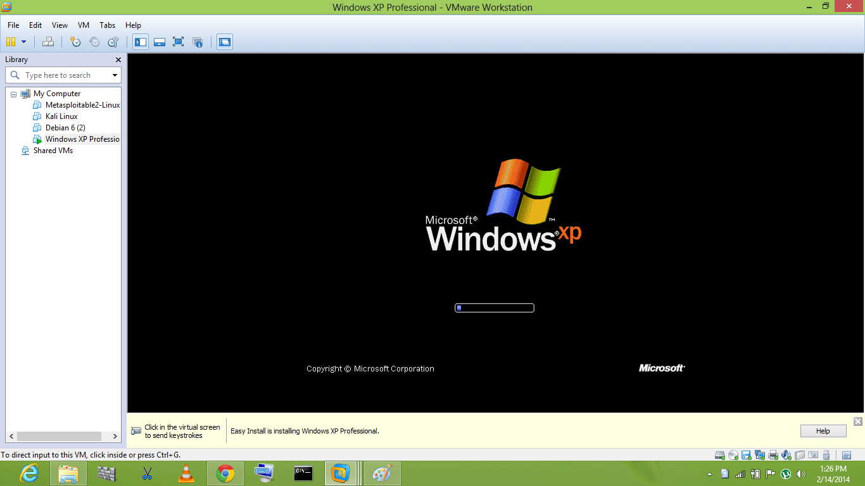Toggle the console view toolbar button
Screen dimensions: 865x486
224,42
